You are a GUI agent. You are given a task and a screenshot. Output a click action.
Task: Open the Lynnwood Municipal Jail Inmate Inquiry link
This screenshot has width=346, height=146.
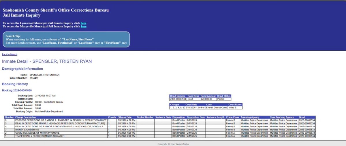click(x=83, y=23)
